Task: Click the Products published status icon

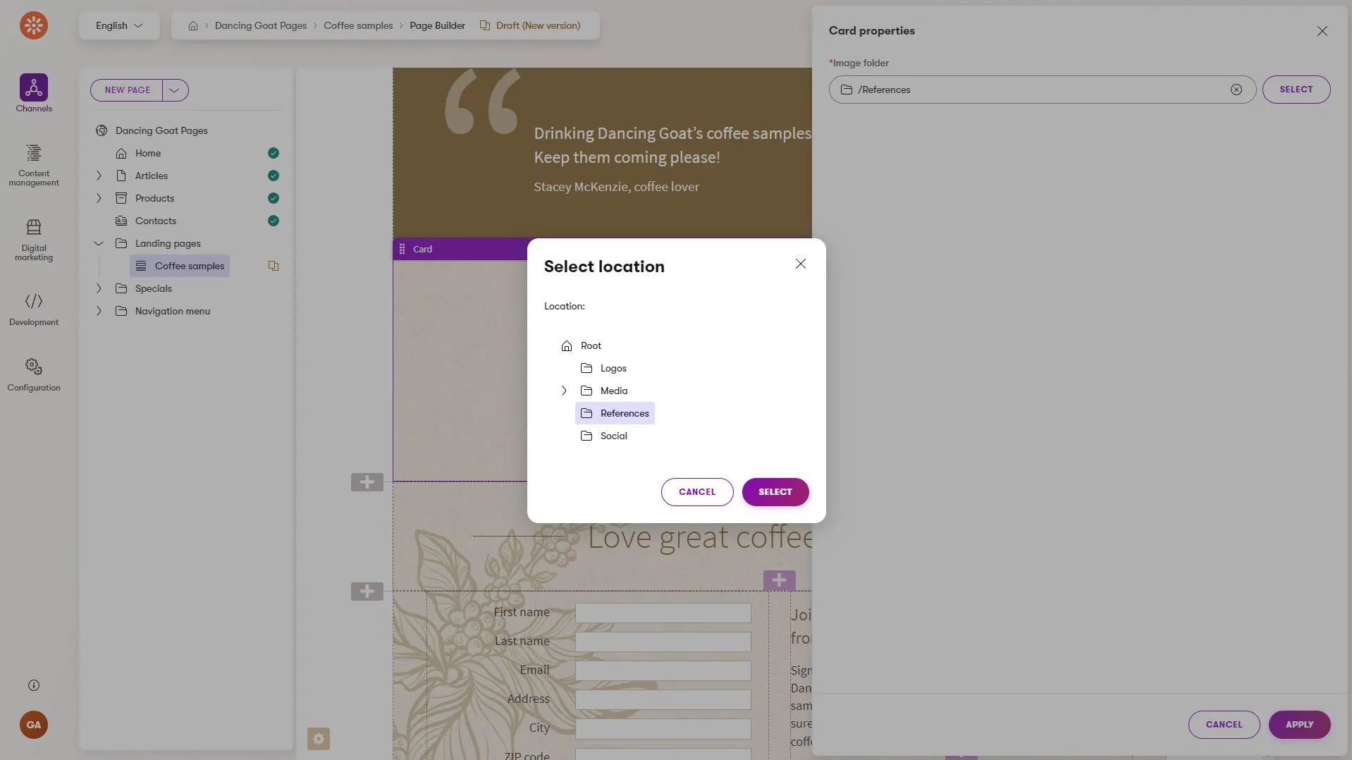Action: pyautogui.click(x=274, y=198)
